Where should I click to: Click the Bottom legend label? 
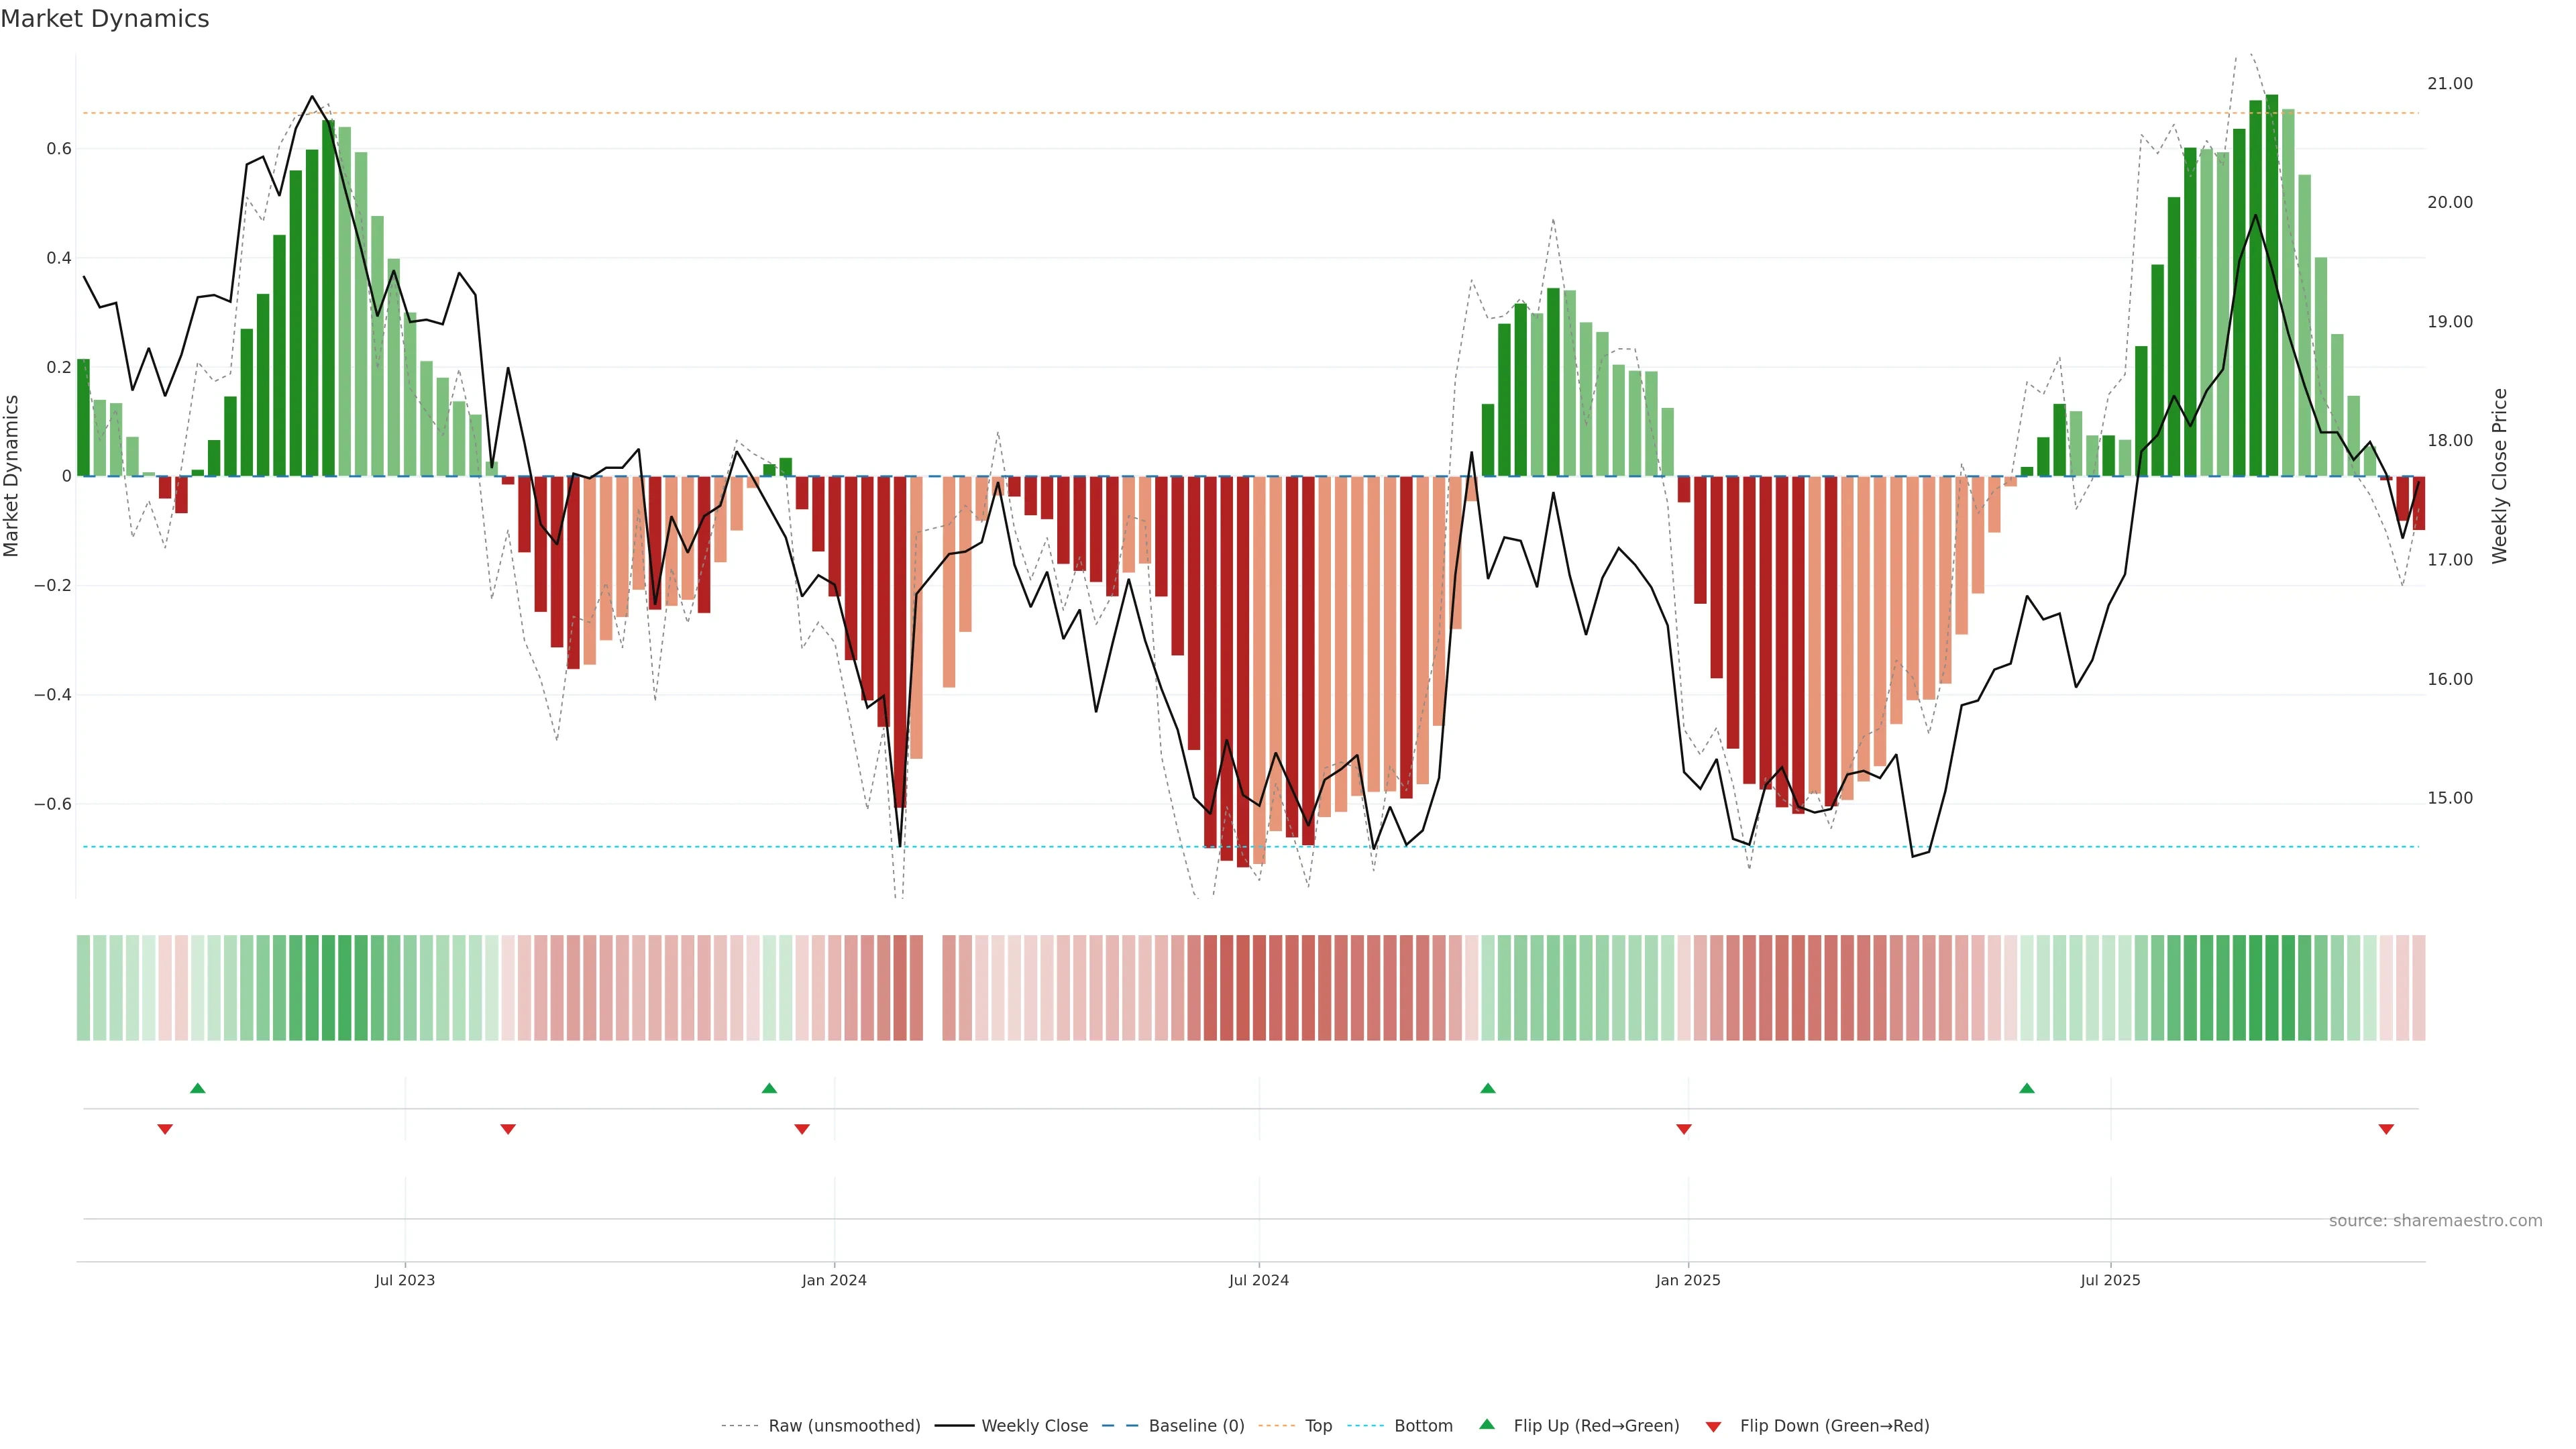pos(1423,1426)
